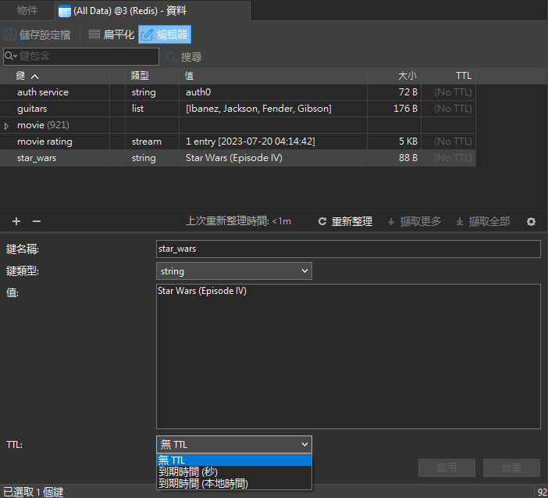Click the 上次重新整理時間 status text

(238, 221)
